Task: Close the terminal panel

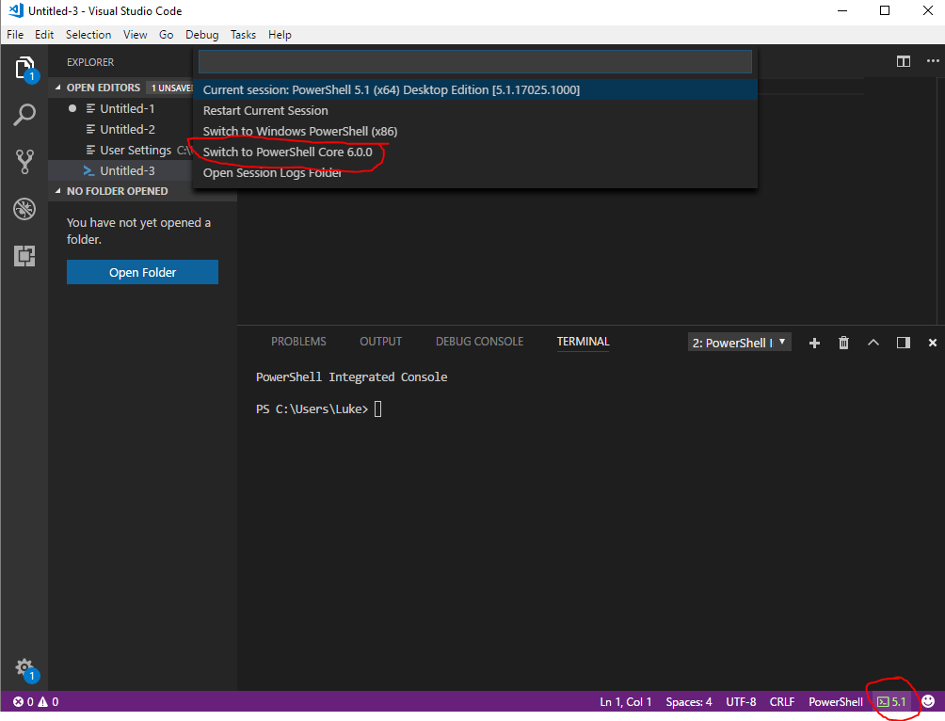Action: (x=933, y=343)
